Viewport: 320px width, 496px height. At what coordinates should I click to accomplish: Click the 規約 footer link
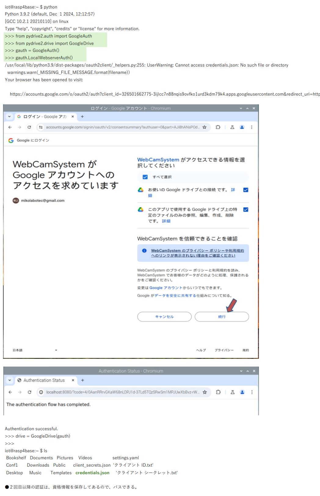(245, 350)
